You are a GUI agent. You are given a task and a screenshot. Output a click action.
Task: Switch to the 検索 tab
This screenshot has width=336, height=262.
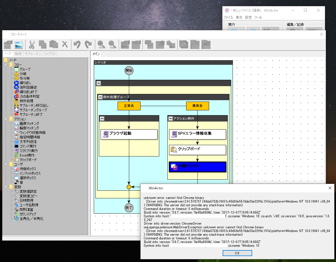coord(18,54)
